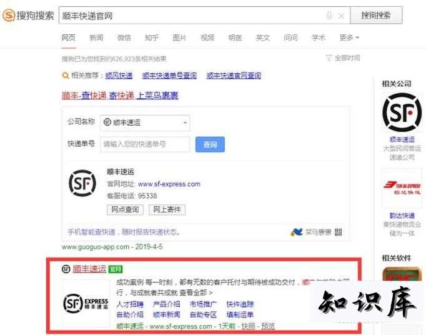
Task: Open the 问问 tab
Action: coord(290,37)
